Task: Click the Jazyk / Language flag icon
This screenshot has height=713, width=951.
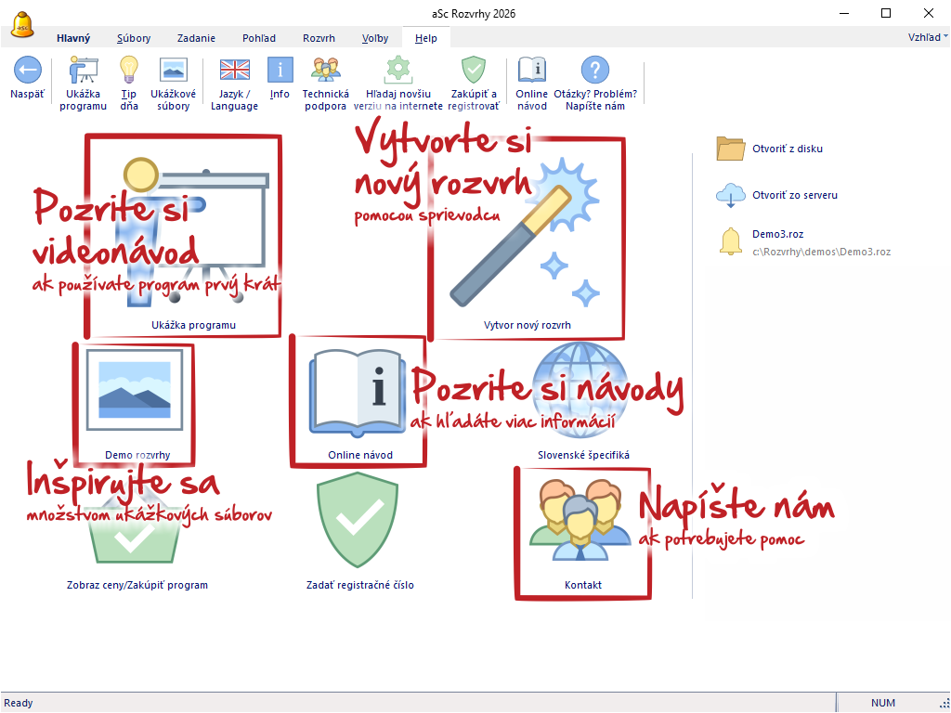Action: (234, 71)
